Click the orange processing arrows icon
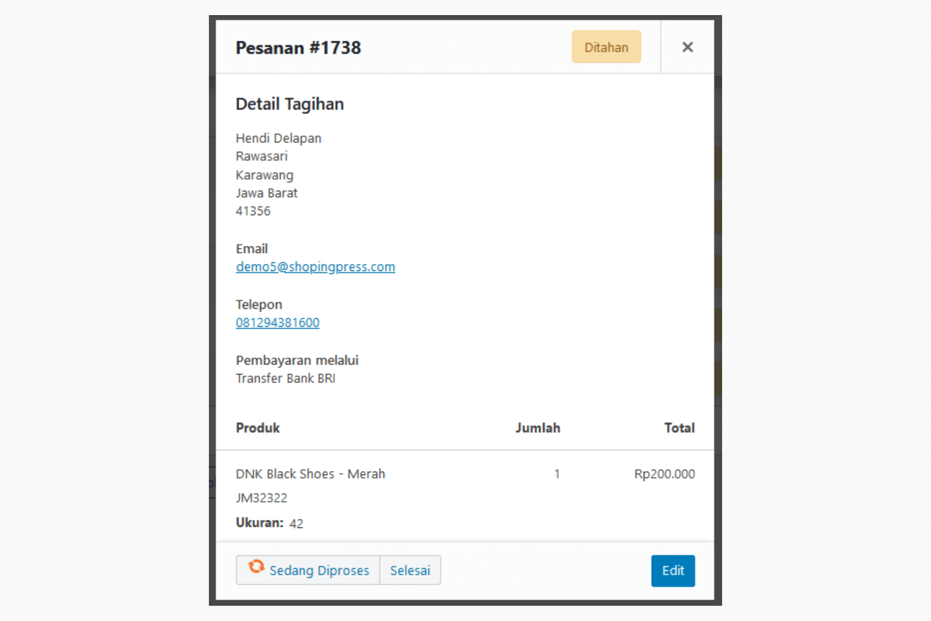The width and height of the screenshot is (931, 621). coord(256,566)
